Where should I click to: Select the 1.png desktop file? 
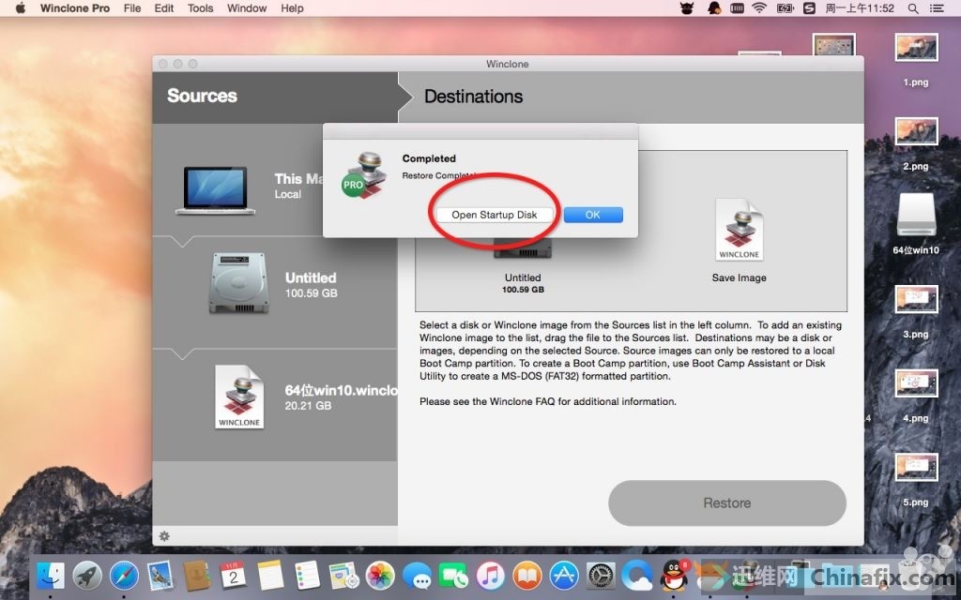tap(916, 60)
